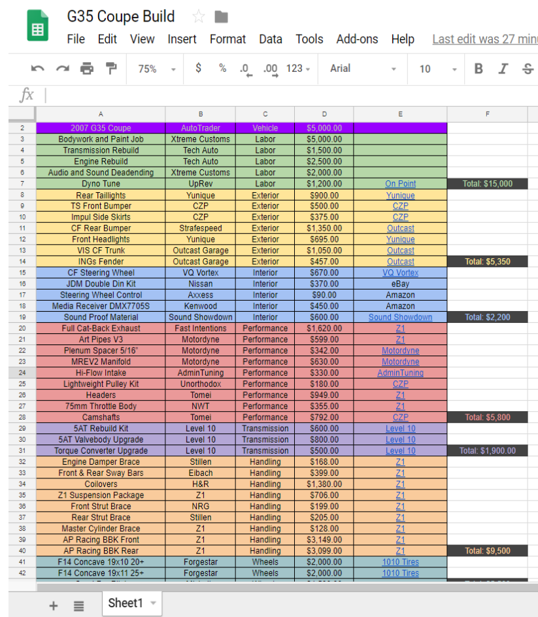
Task: Open the move-to-folder icon
Action: click(x=221, y=17)
